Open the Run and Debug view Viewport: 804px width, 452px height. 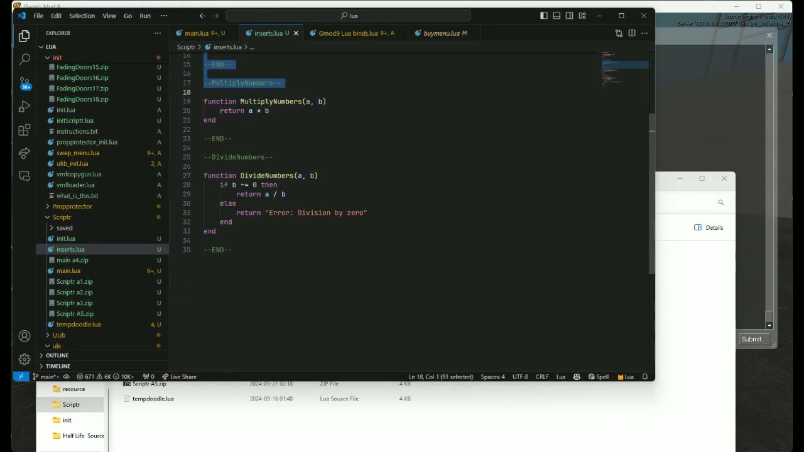pyautogui.click(x=24, y=106)
